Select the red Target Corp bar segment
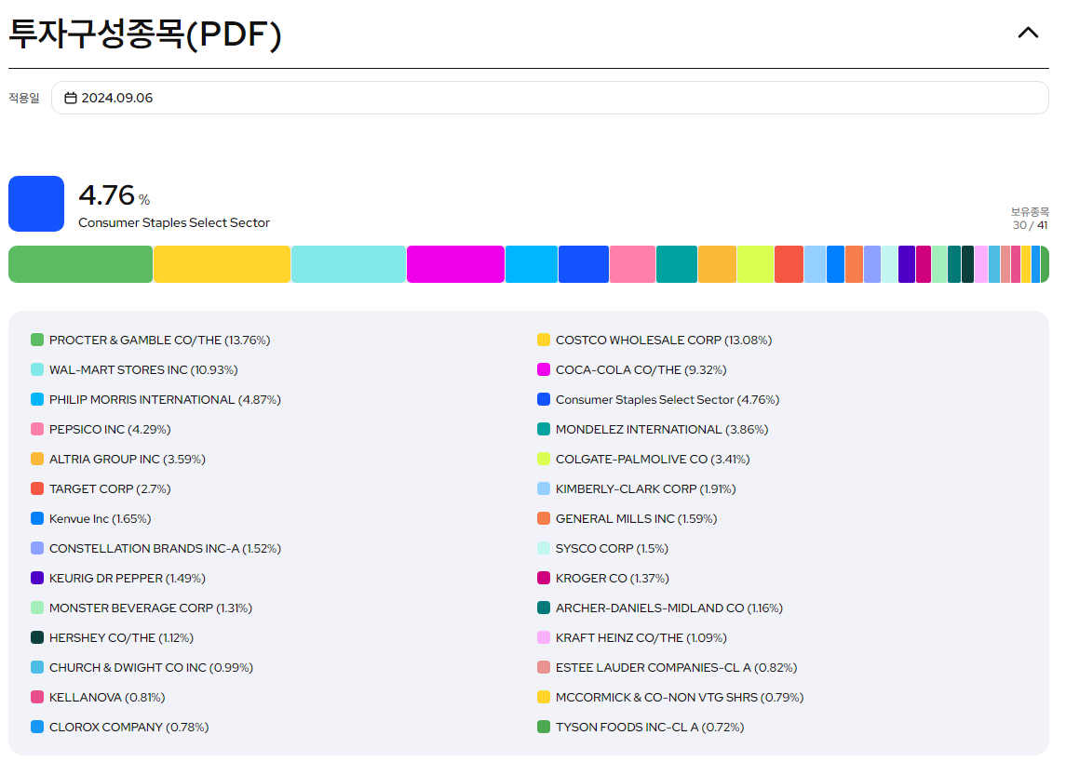1066x762 pixels. tap(789, 264)
